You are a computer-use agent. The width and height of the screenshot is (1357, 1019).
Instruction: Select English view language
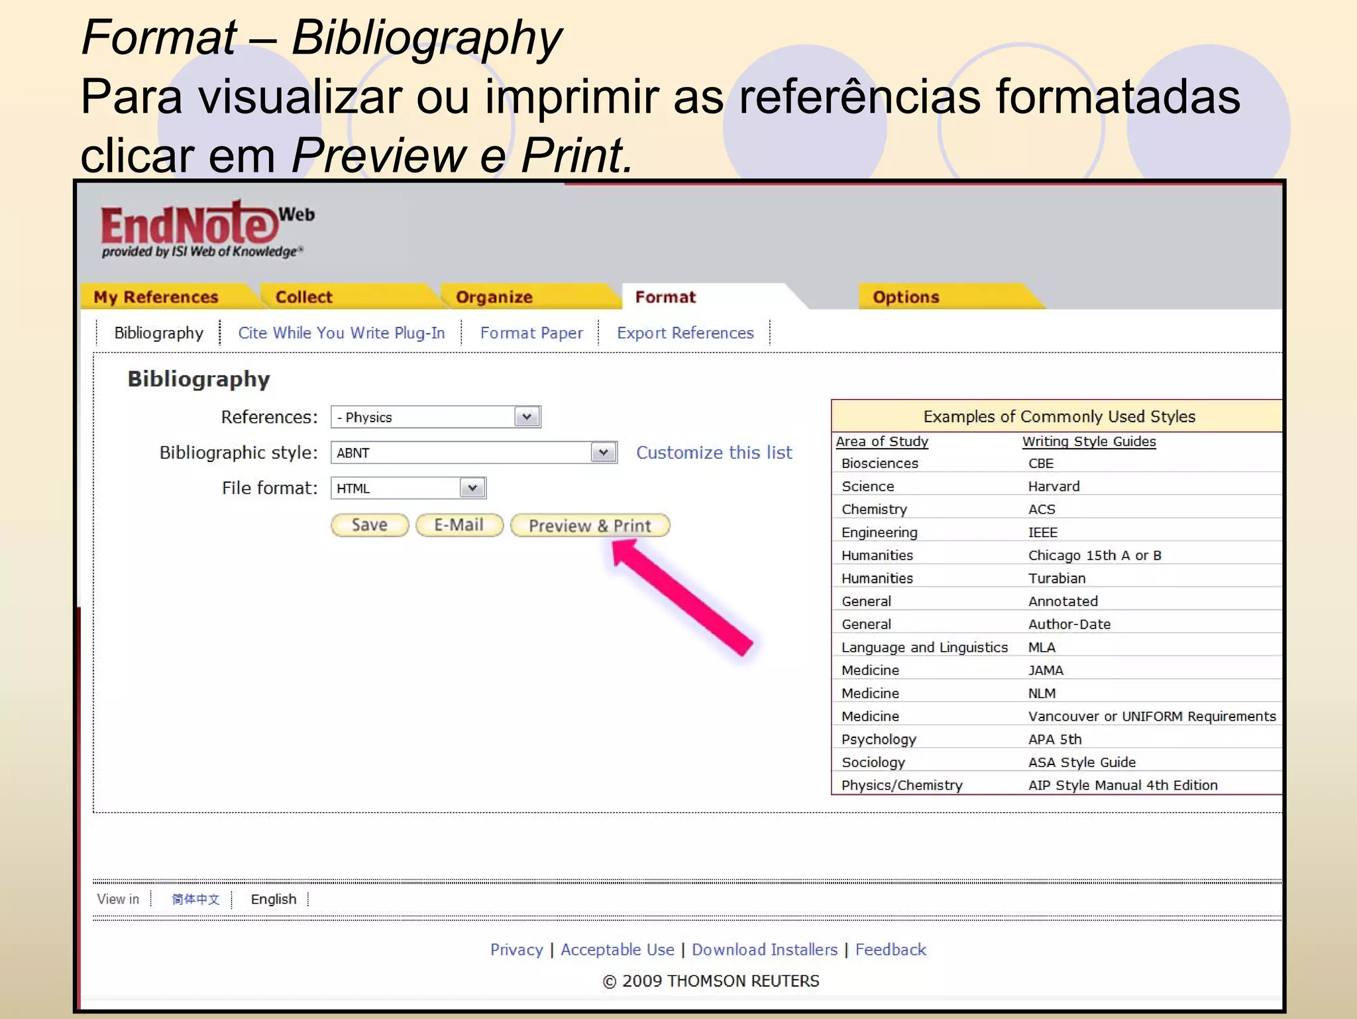click(274, 899)
